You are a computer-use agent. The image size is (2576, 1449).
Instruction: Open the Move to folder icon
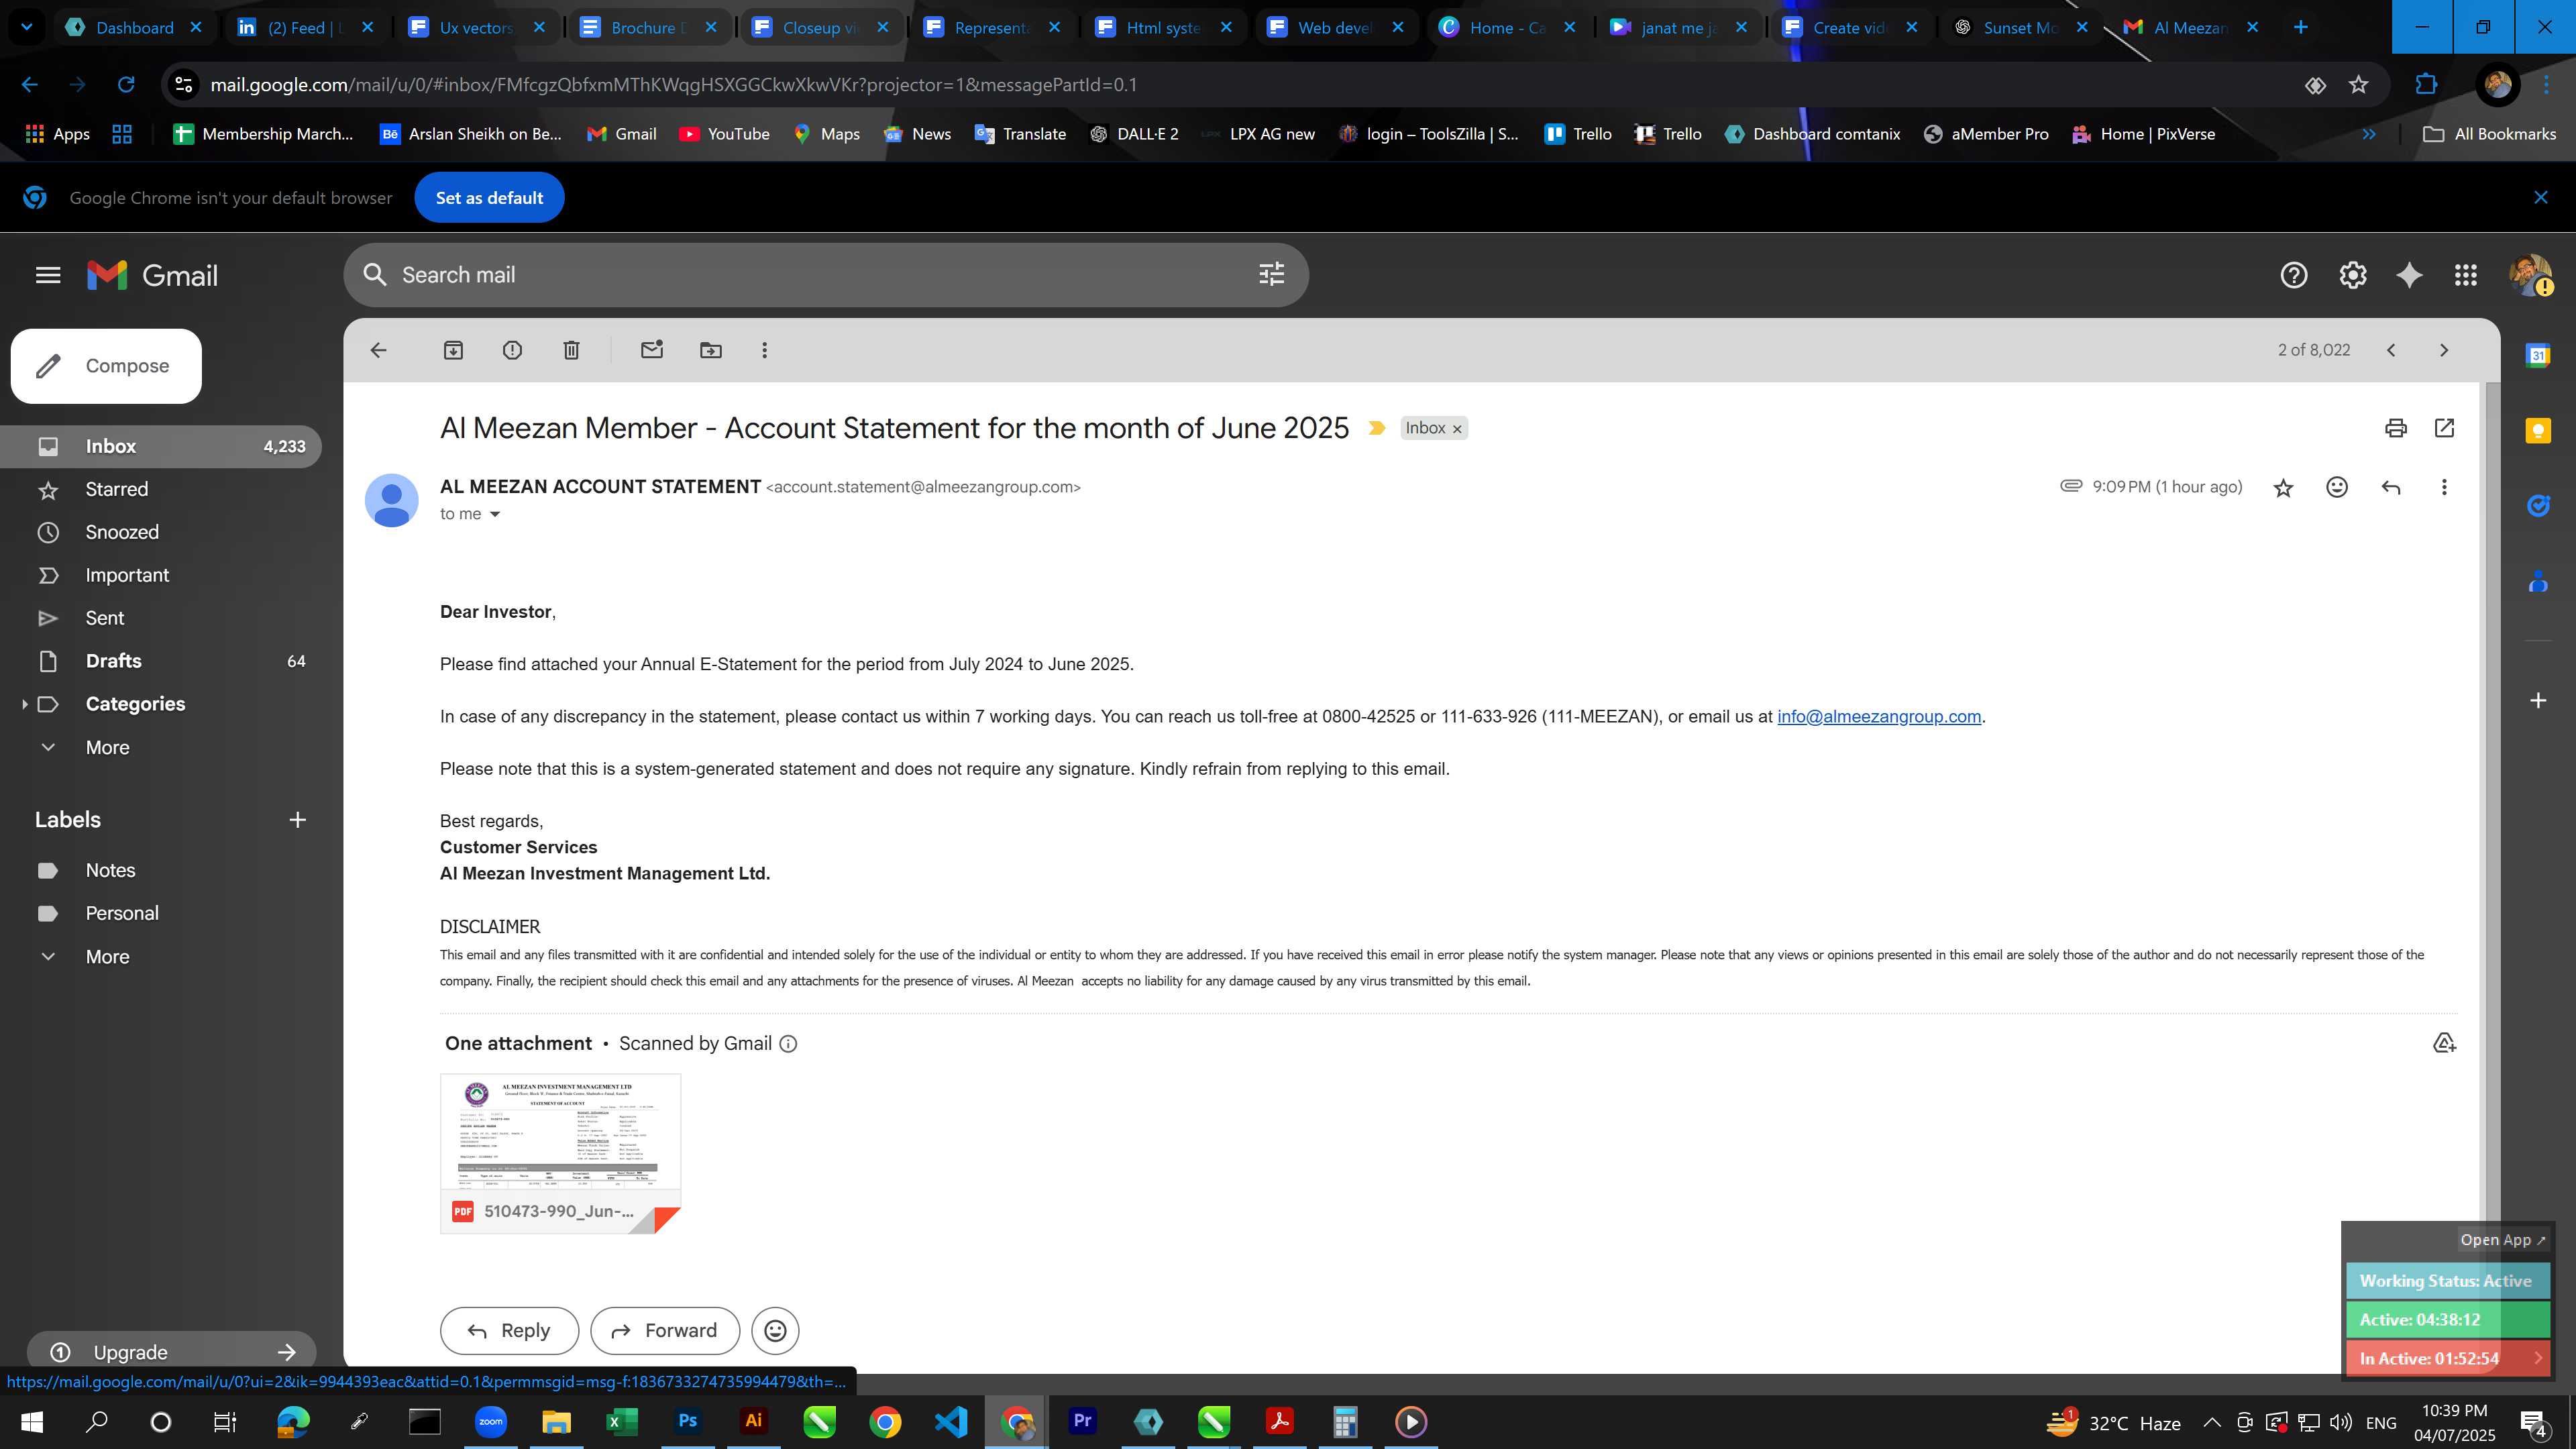pos(711,350)
